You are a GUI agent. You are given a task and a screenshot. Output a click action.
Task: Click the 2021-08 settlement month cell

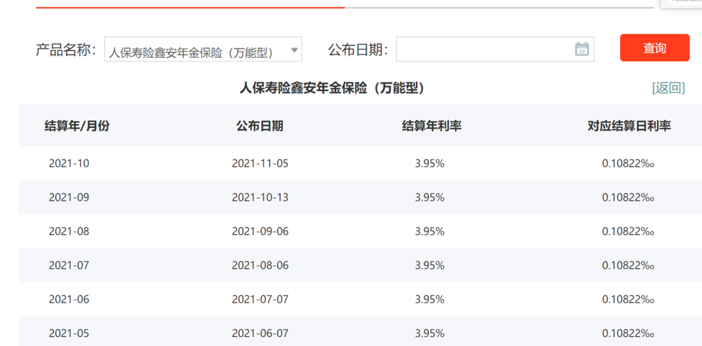click(x=69, y=232)
